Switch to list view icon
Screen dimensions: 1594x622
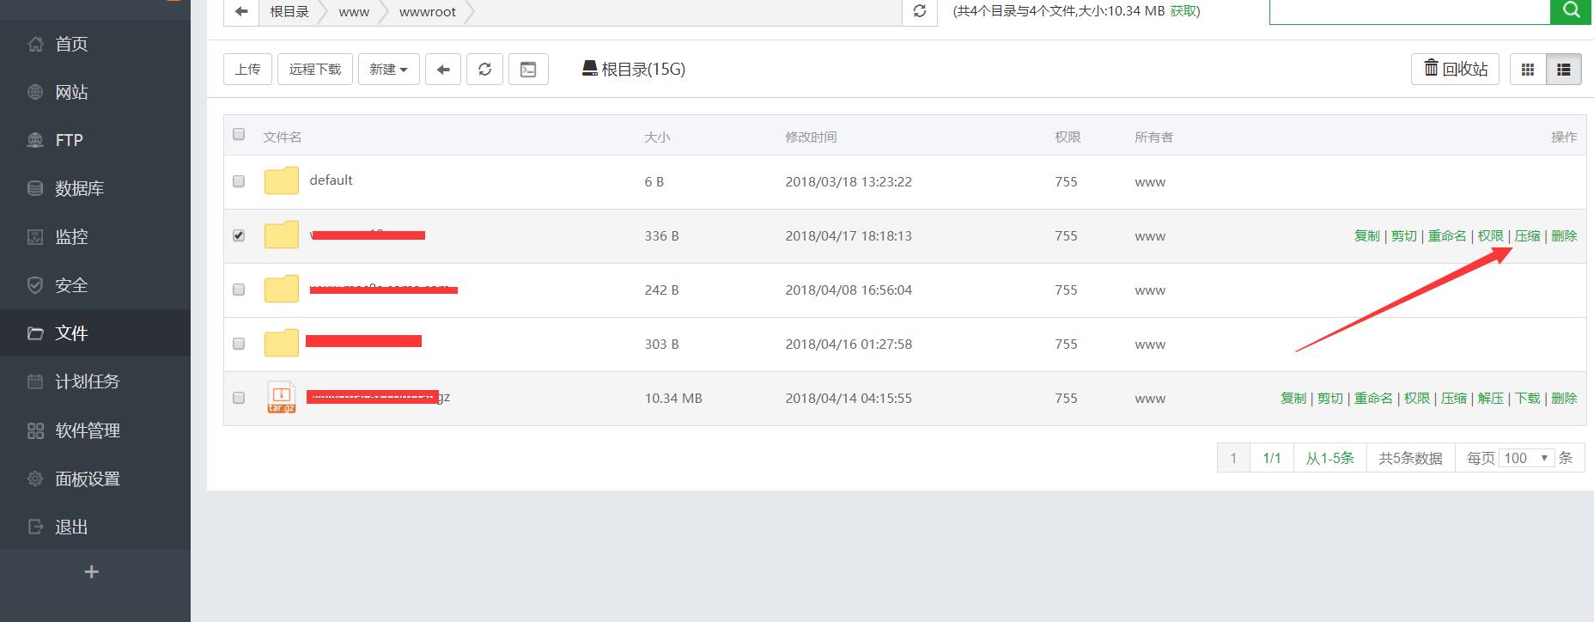click(1563, 70)
